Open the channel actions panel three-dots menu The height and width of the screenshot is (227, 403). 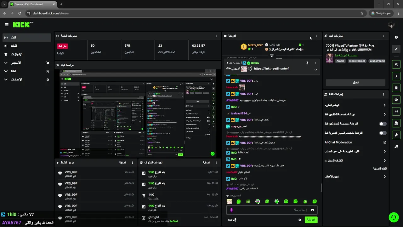point(383,94)
